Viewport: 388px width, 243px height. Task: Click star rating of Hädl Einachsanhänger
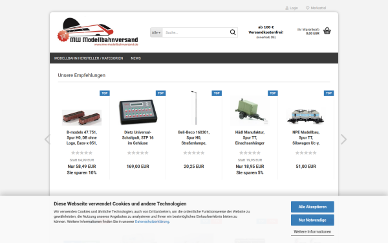250,153
